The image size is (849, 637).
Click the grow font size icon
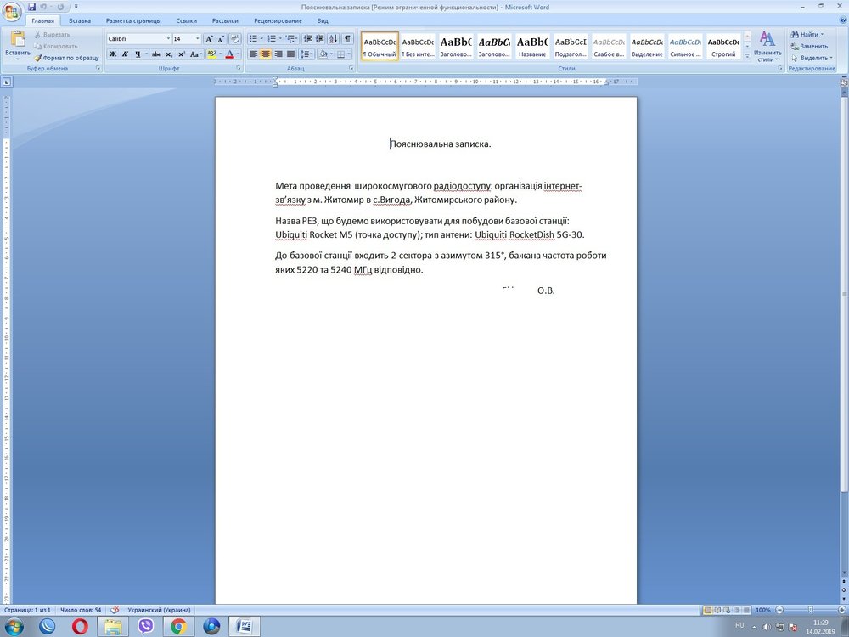209,39
